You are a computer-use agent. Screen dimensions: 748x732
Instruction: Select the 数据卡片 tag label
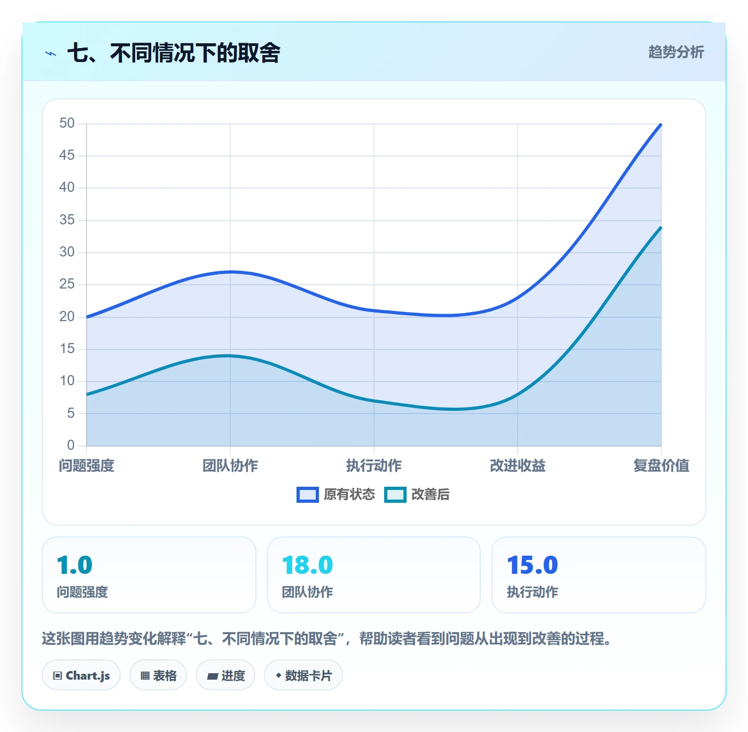tap(308, 676)
